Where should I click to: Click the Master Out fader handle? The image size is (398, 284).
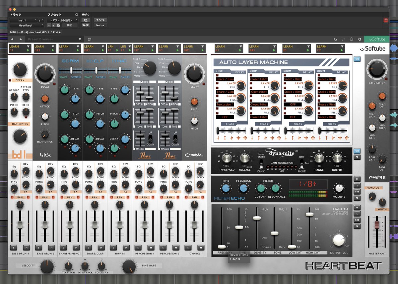point(376,224)
